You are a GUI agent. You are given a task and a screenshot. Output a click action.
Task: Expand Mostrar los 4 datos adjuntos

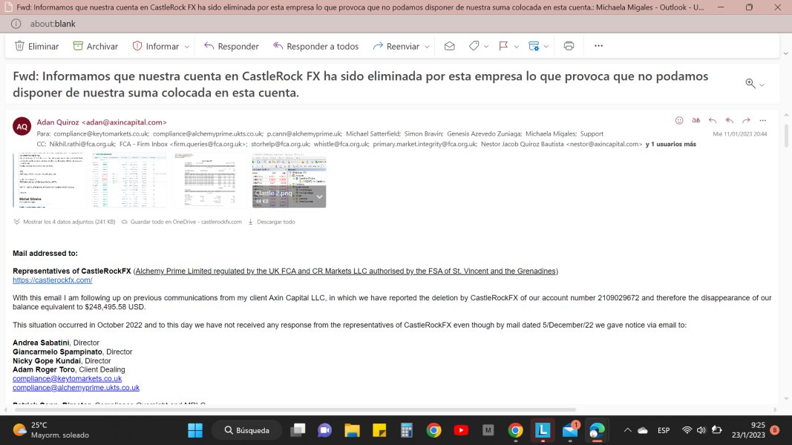64,222
